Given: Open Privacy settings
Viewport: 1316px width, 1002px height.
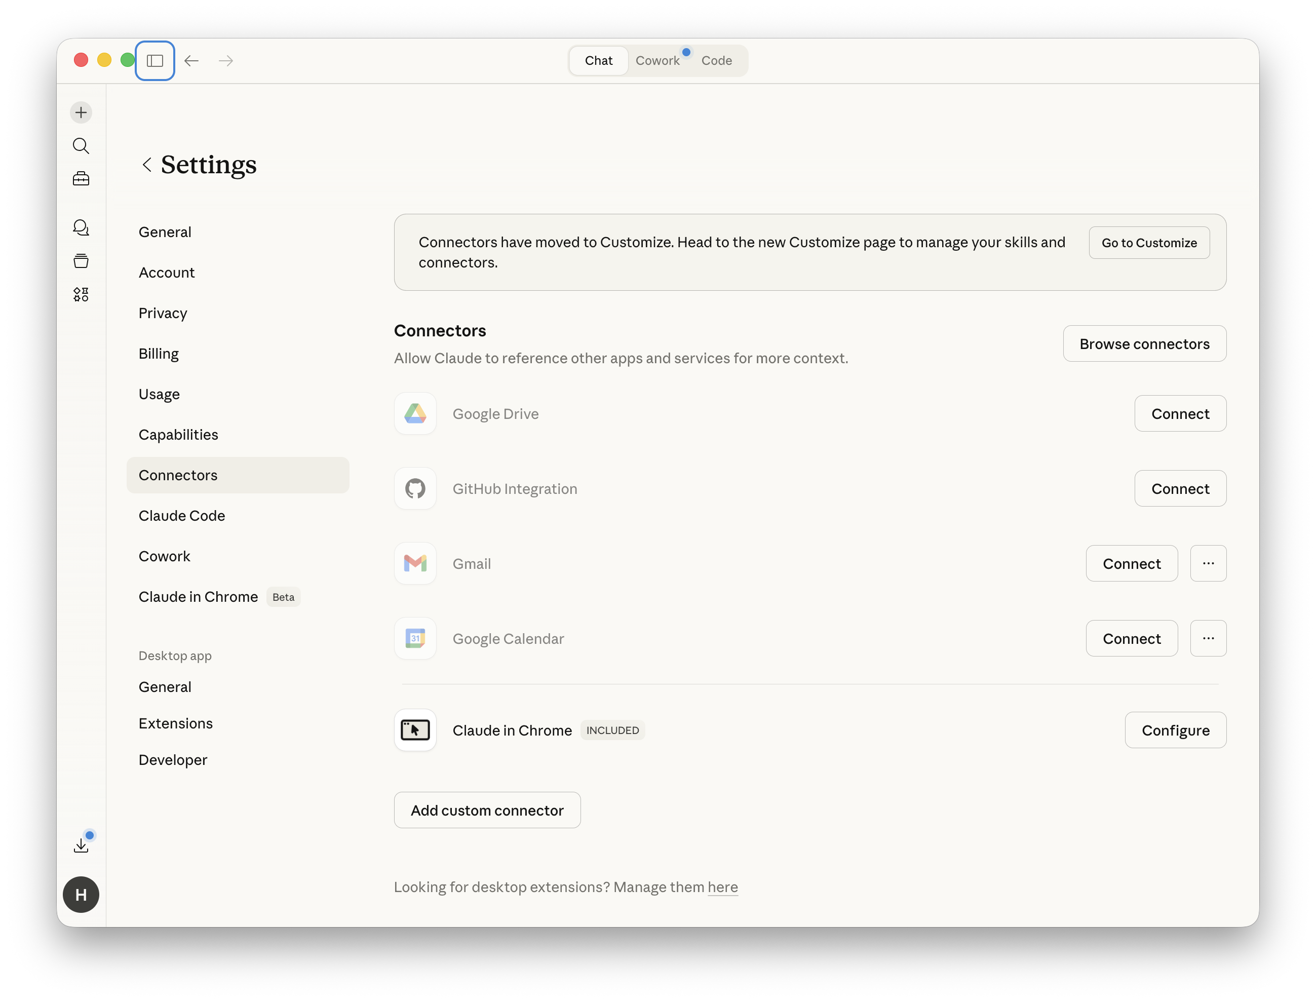Looking at the screenshot, I should pyautogui.click(x=238, y=313).
